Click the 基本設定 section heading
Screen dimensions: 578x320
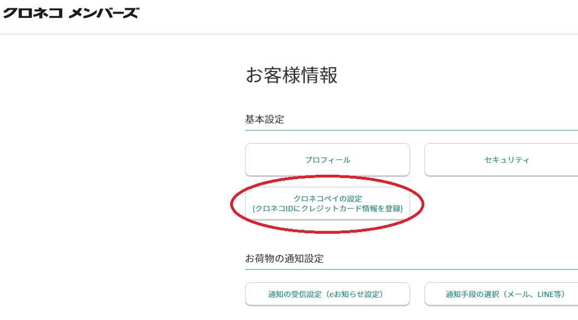click(265, 119)
